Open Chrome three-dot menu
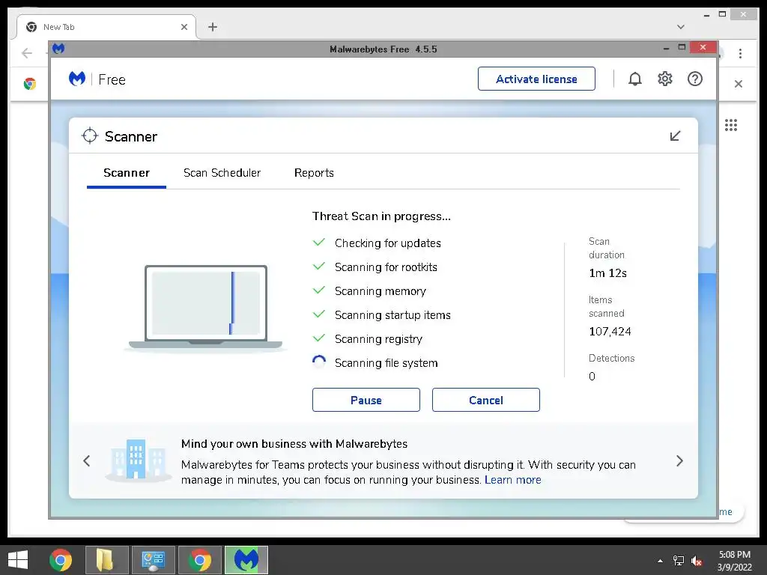Screen dimensions: 767x575 pos(741,53)
